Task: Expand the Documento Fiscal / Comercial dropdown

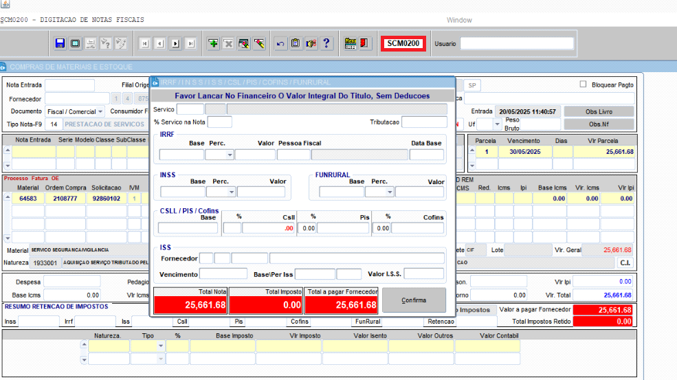Action: 100,111
